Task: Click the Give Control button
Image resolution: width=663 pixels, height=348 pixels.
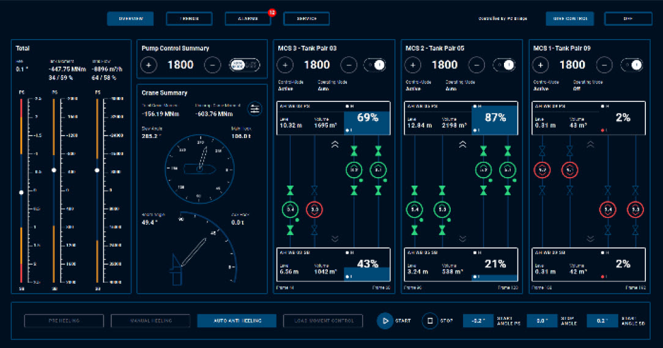Action: coord(569,19)
